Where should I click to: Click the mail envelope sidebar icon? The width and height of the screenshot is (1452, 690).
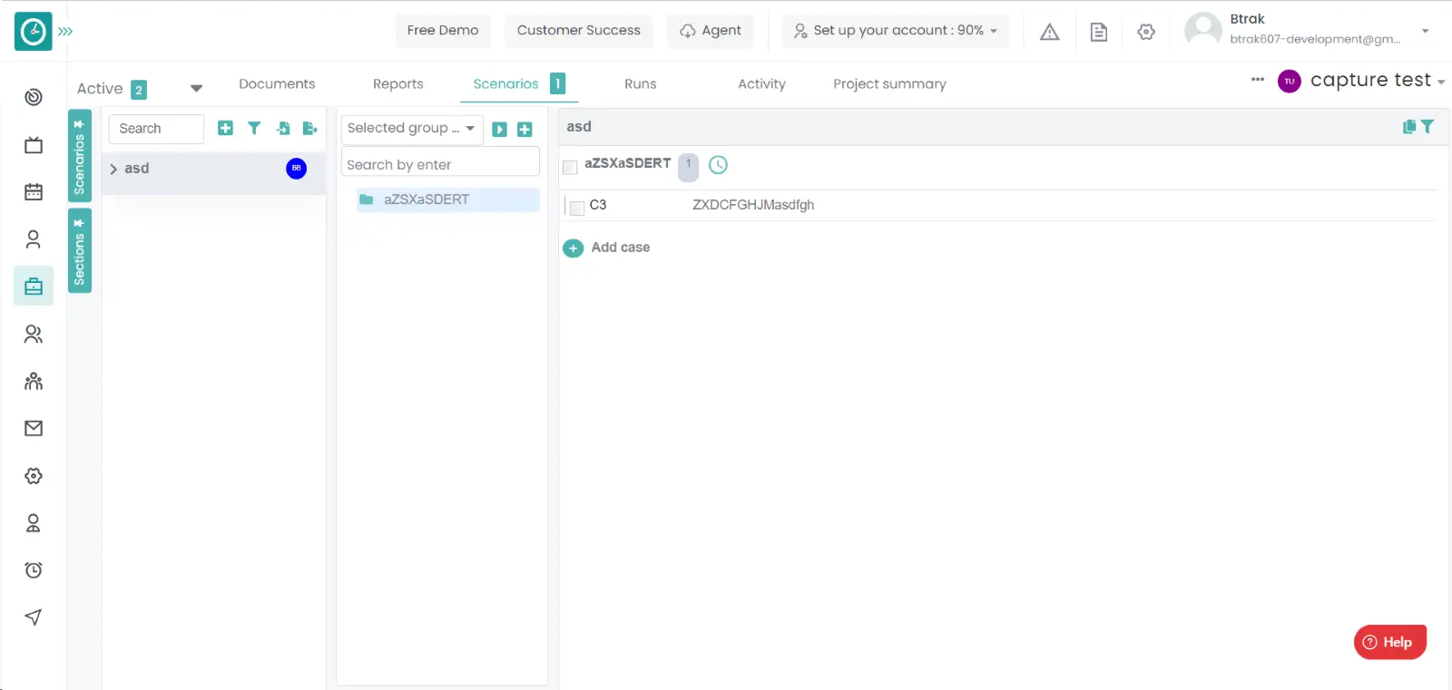point(34,428)
